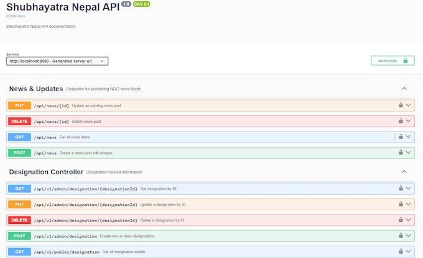Collapse the News & Updates section arrow
Viewport: 423px width, 258px height.
404,89
